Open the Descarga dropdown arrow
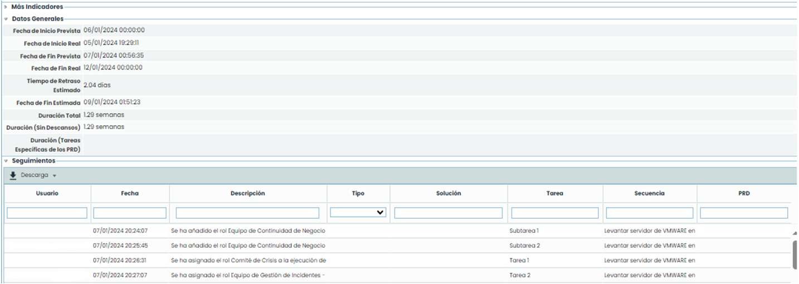 click(x=55, y=175)
